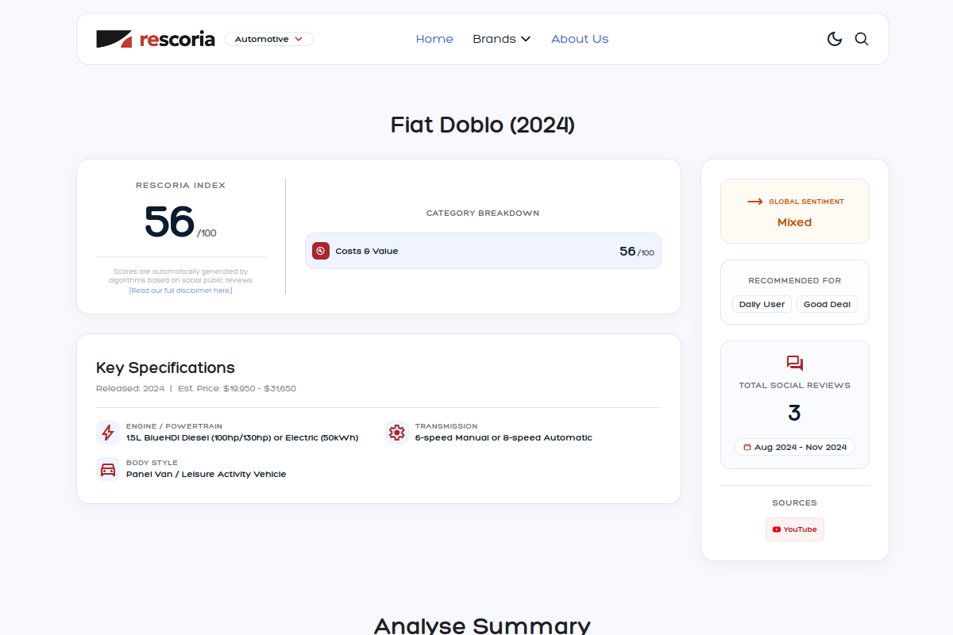Viewport: 953px width, 635px height.
Task: Open the Automotive category dropdown
Action: coord(269,39)
